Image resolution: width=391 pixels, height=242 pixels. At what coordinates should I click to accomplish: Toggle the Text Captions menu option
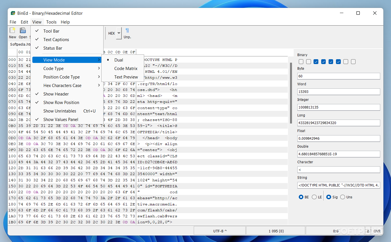[x=67, y=40]
